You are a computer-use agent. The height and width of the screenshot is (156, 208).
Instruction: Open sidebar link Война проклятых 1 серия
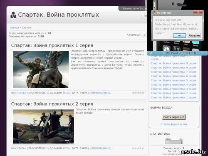tap(173, 97)
